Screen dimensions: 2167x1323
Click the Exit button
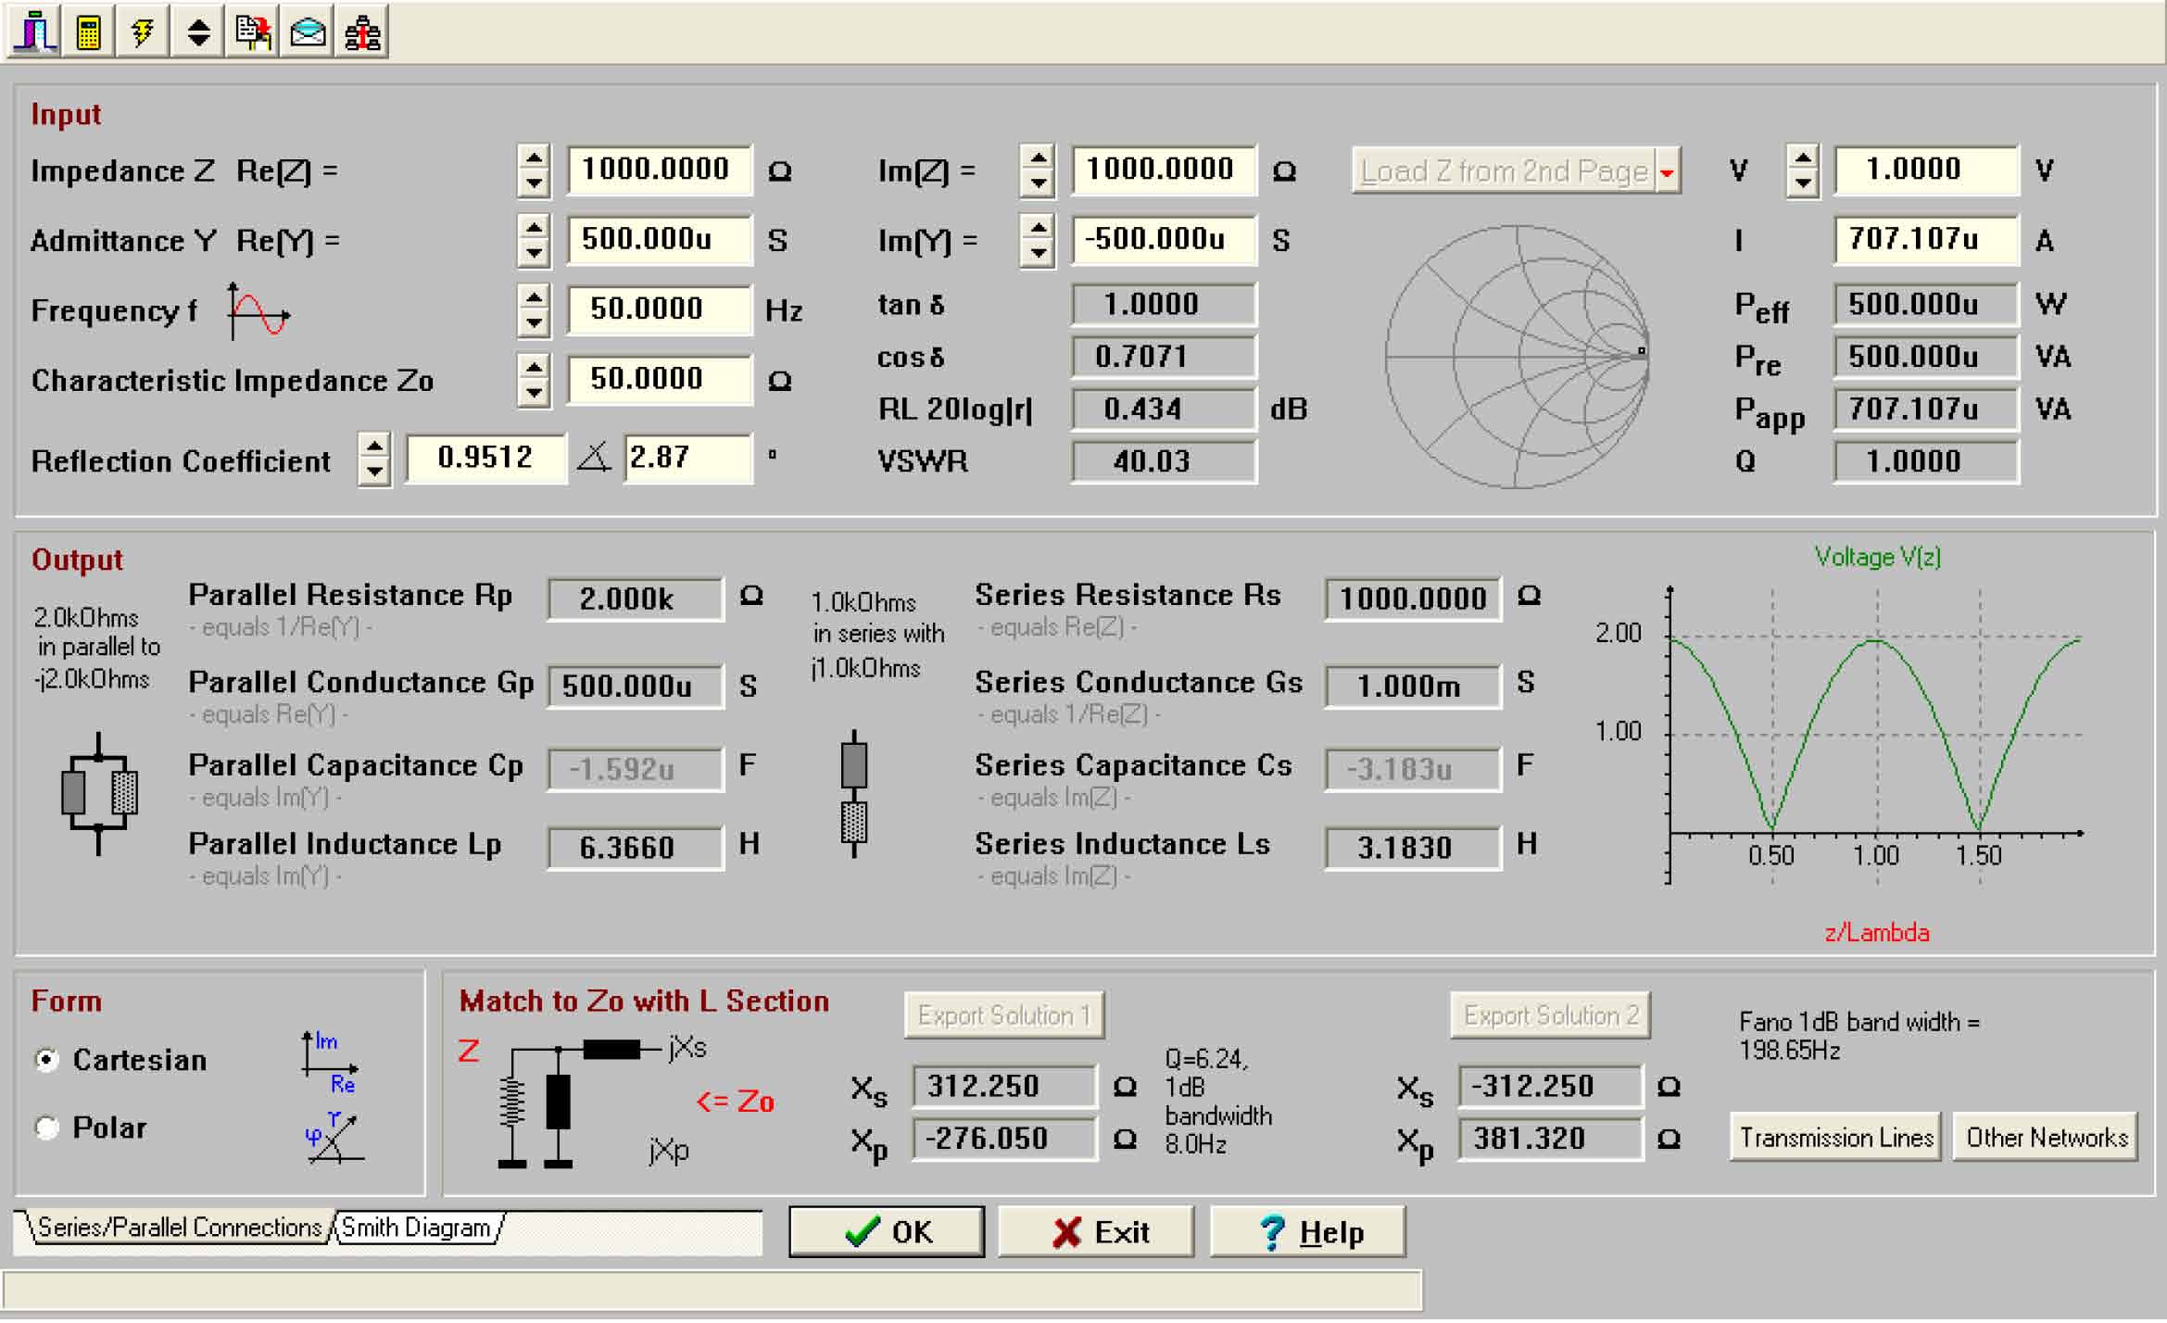coord(1097,1233)
